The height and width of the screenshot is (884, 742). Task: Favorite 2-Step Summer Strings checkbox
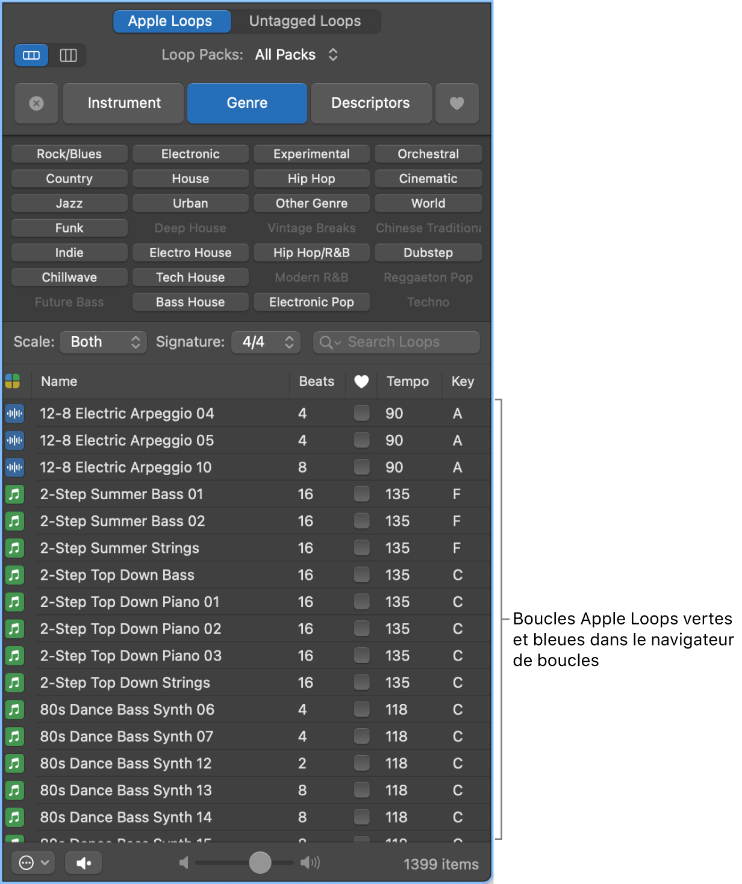[362, 548]
